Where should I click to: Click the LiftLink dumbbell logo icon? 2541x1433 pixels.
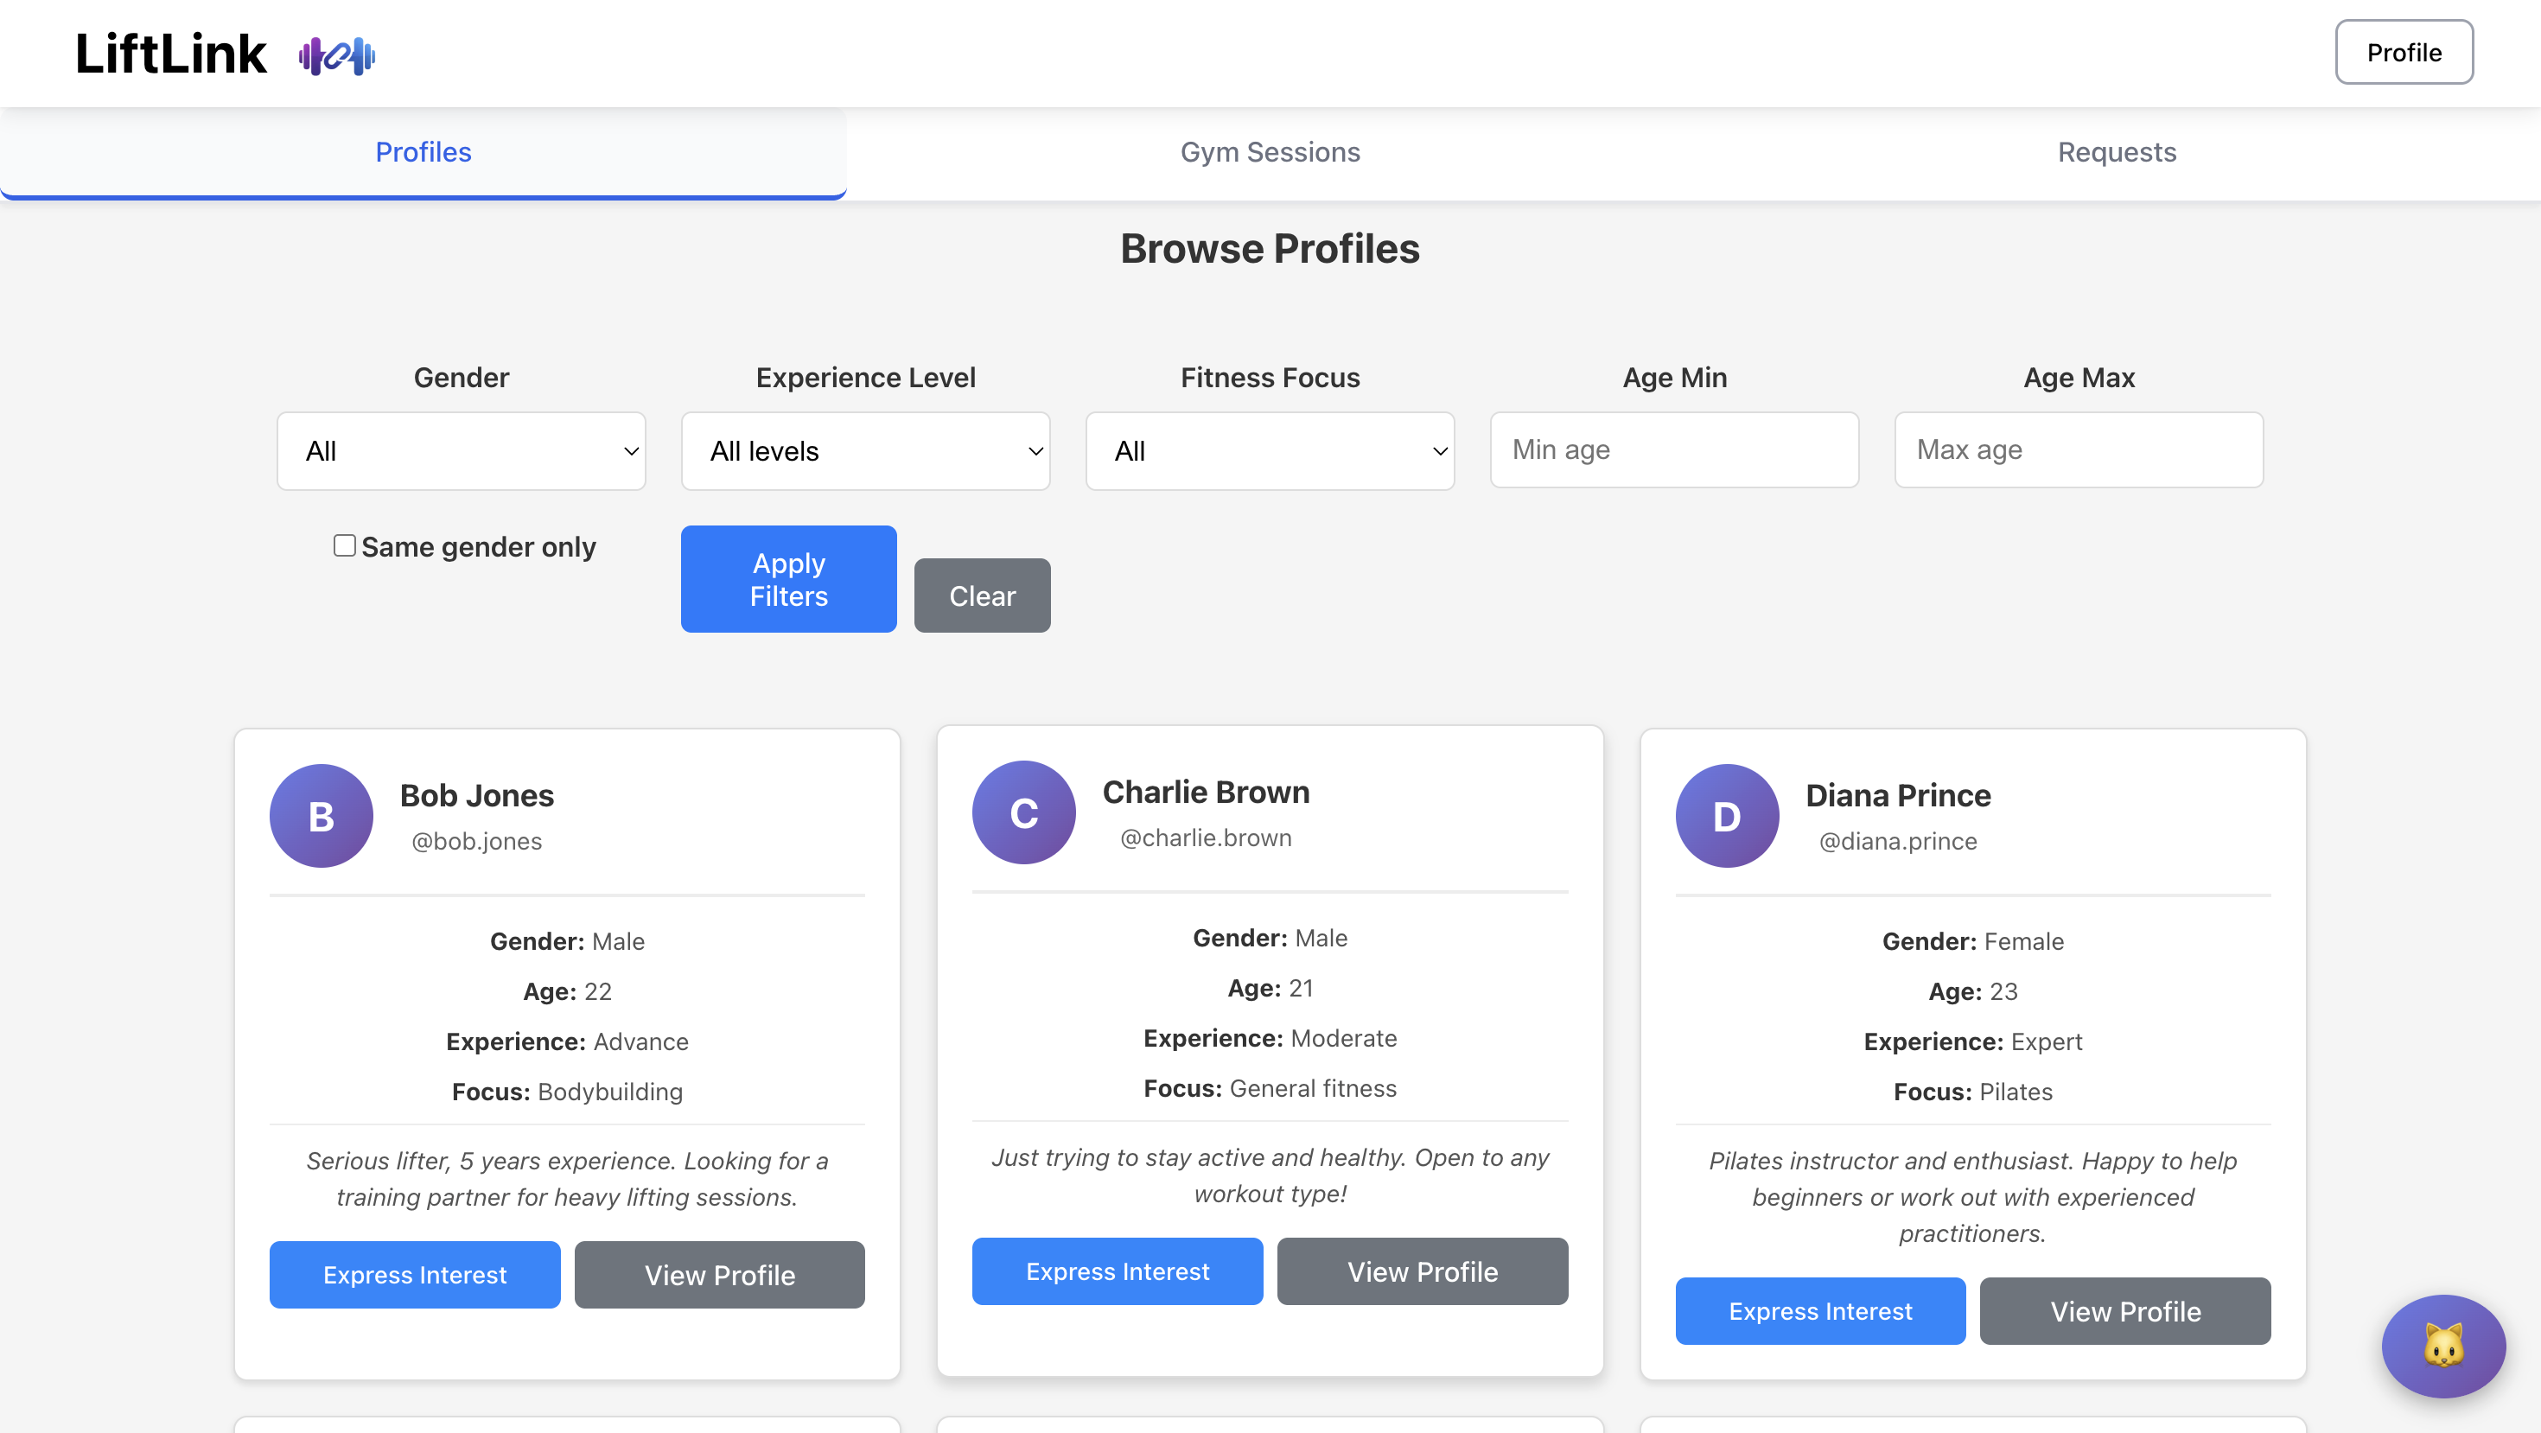coord(337,55)
